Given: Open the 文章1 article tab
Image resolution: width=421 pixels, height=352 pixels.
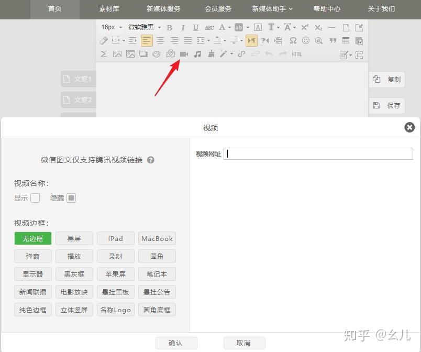Looking at the screenshot, I should coord(78,79).
